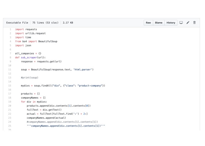
Task: Select line number 15
Action: pos(10,86)
